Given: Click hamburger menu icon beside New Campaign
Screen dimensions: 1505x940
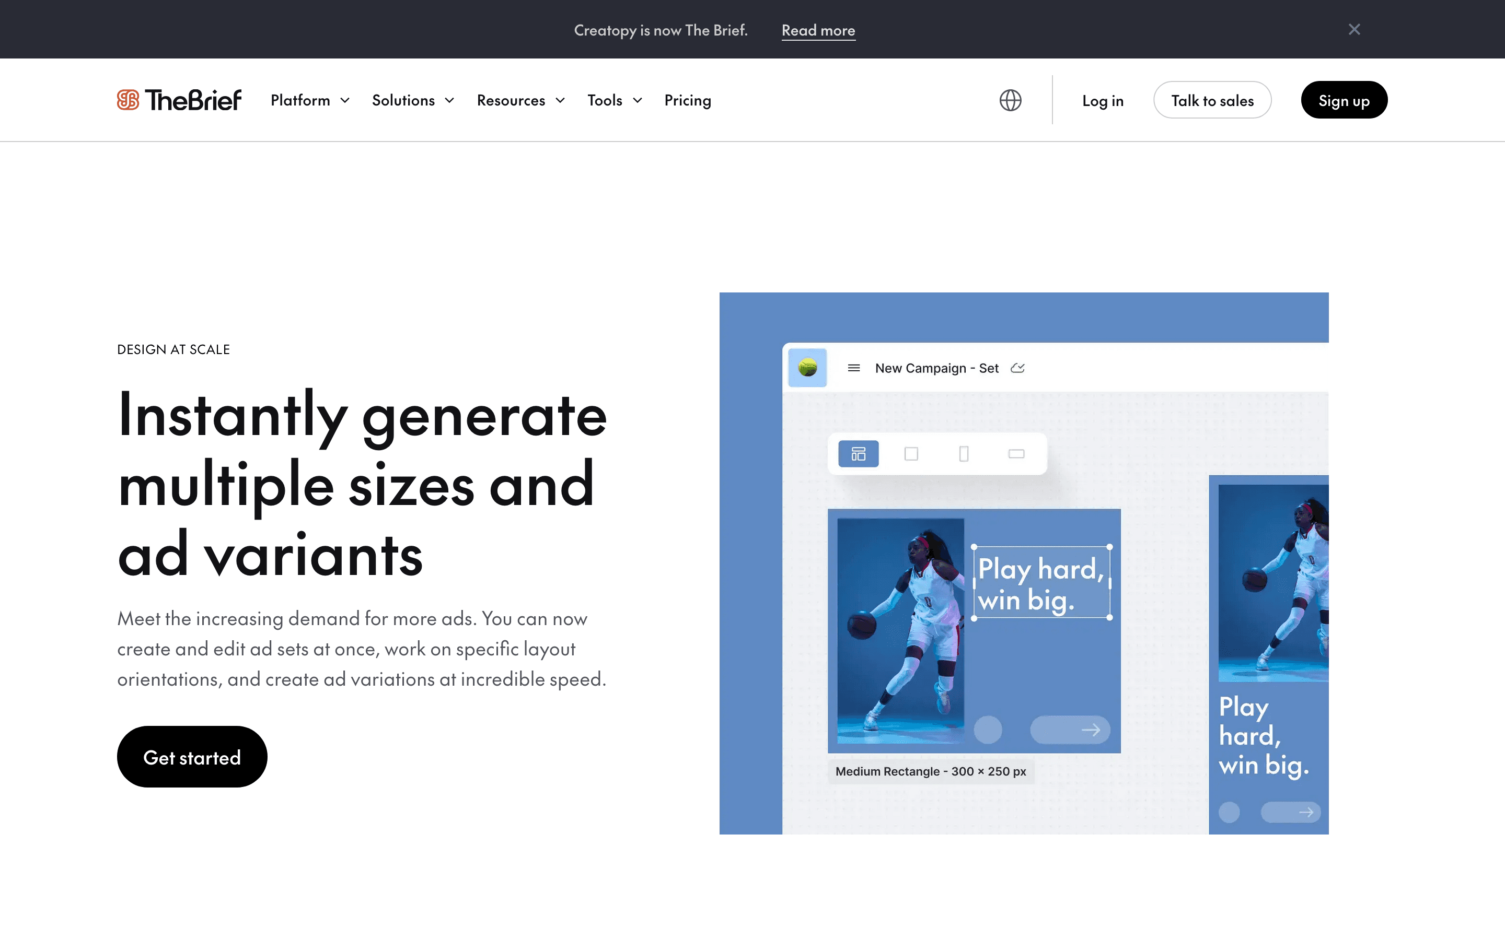Looking at the screenshot, I should click(854, 368).
